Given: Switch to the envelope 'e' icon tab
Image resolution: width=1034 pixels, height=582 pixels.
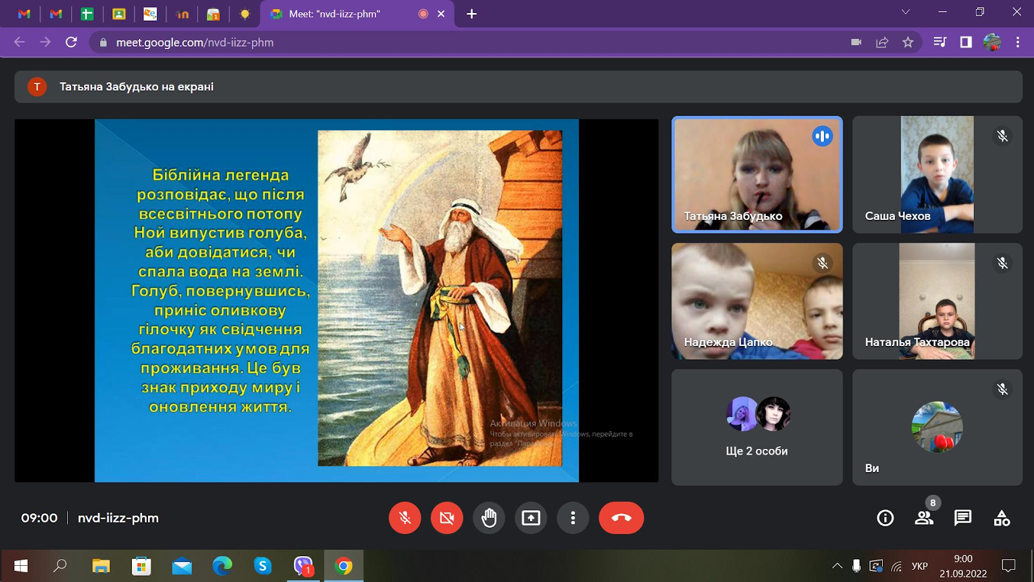Looking at the screenshot, I should [151, 14].
